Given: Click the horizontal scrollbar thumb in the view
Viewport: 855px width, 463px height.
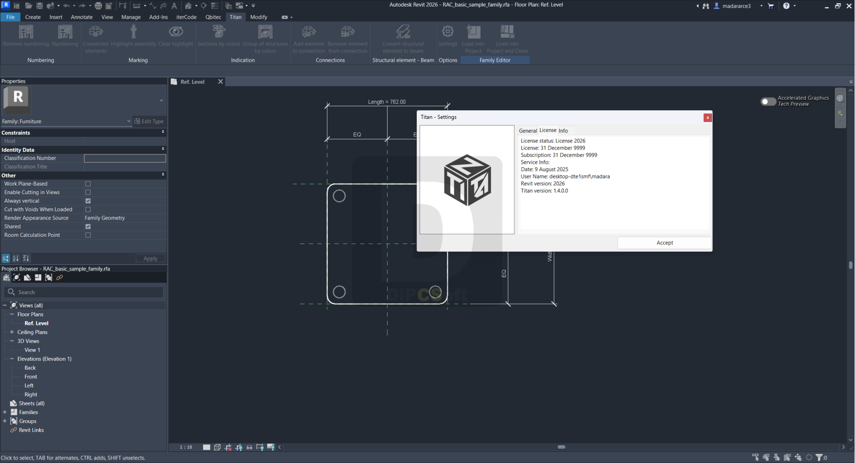Looking at the screenshot, I should coord(562,447).
